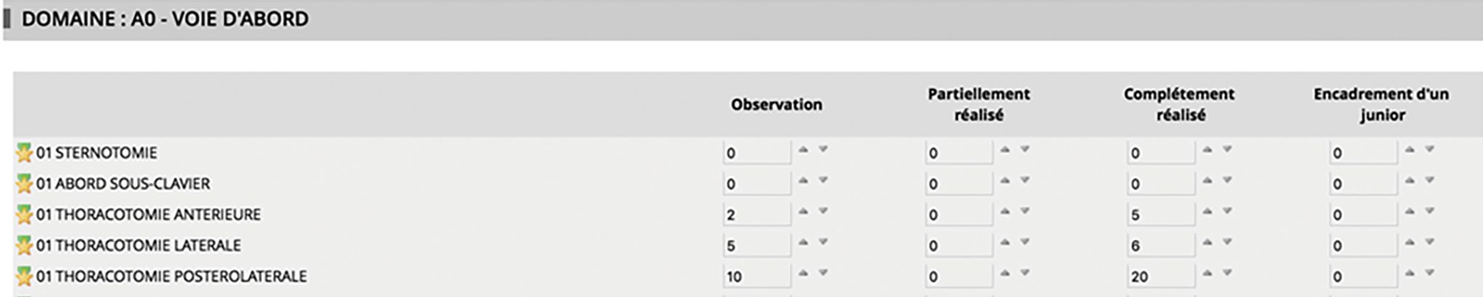
Task: Decrease Complètement réalisé for Thoracotomie Anterieure
Action: pos(1227,211)
